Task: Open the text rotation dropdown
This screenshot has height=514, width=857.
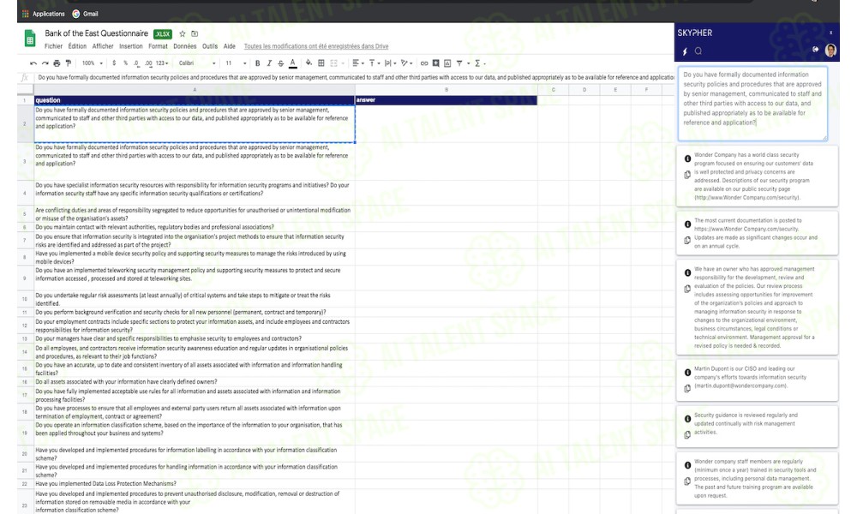Action: pyautogui.click(x=406, y=63)
